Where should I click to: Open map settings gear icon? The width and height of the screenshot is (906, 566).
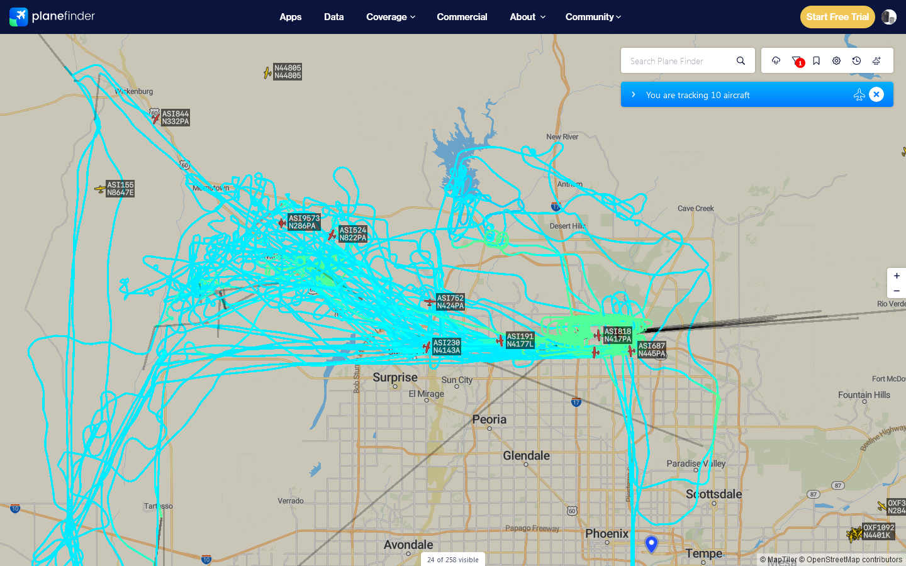(836, 61)
